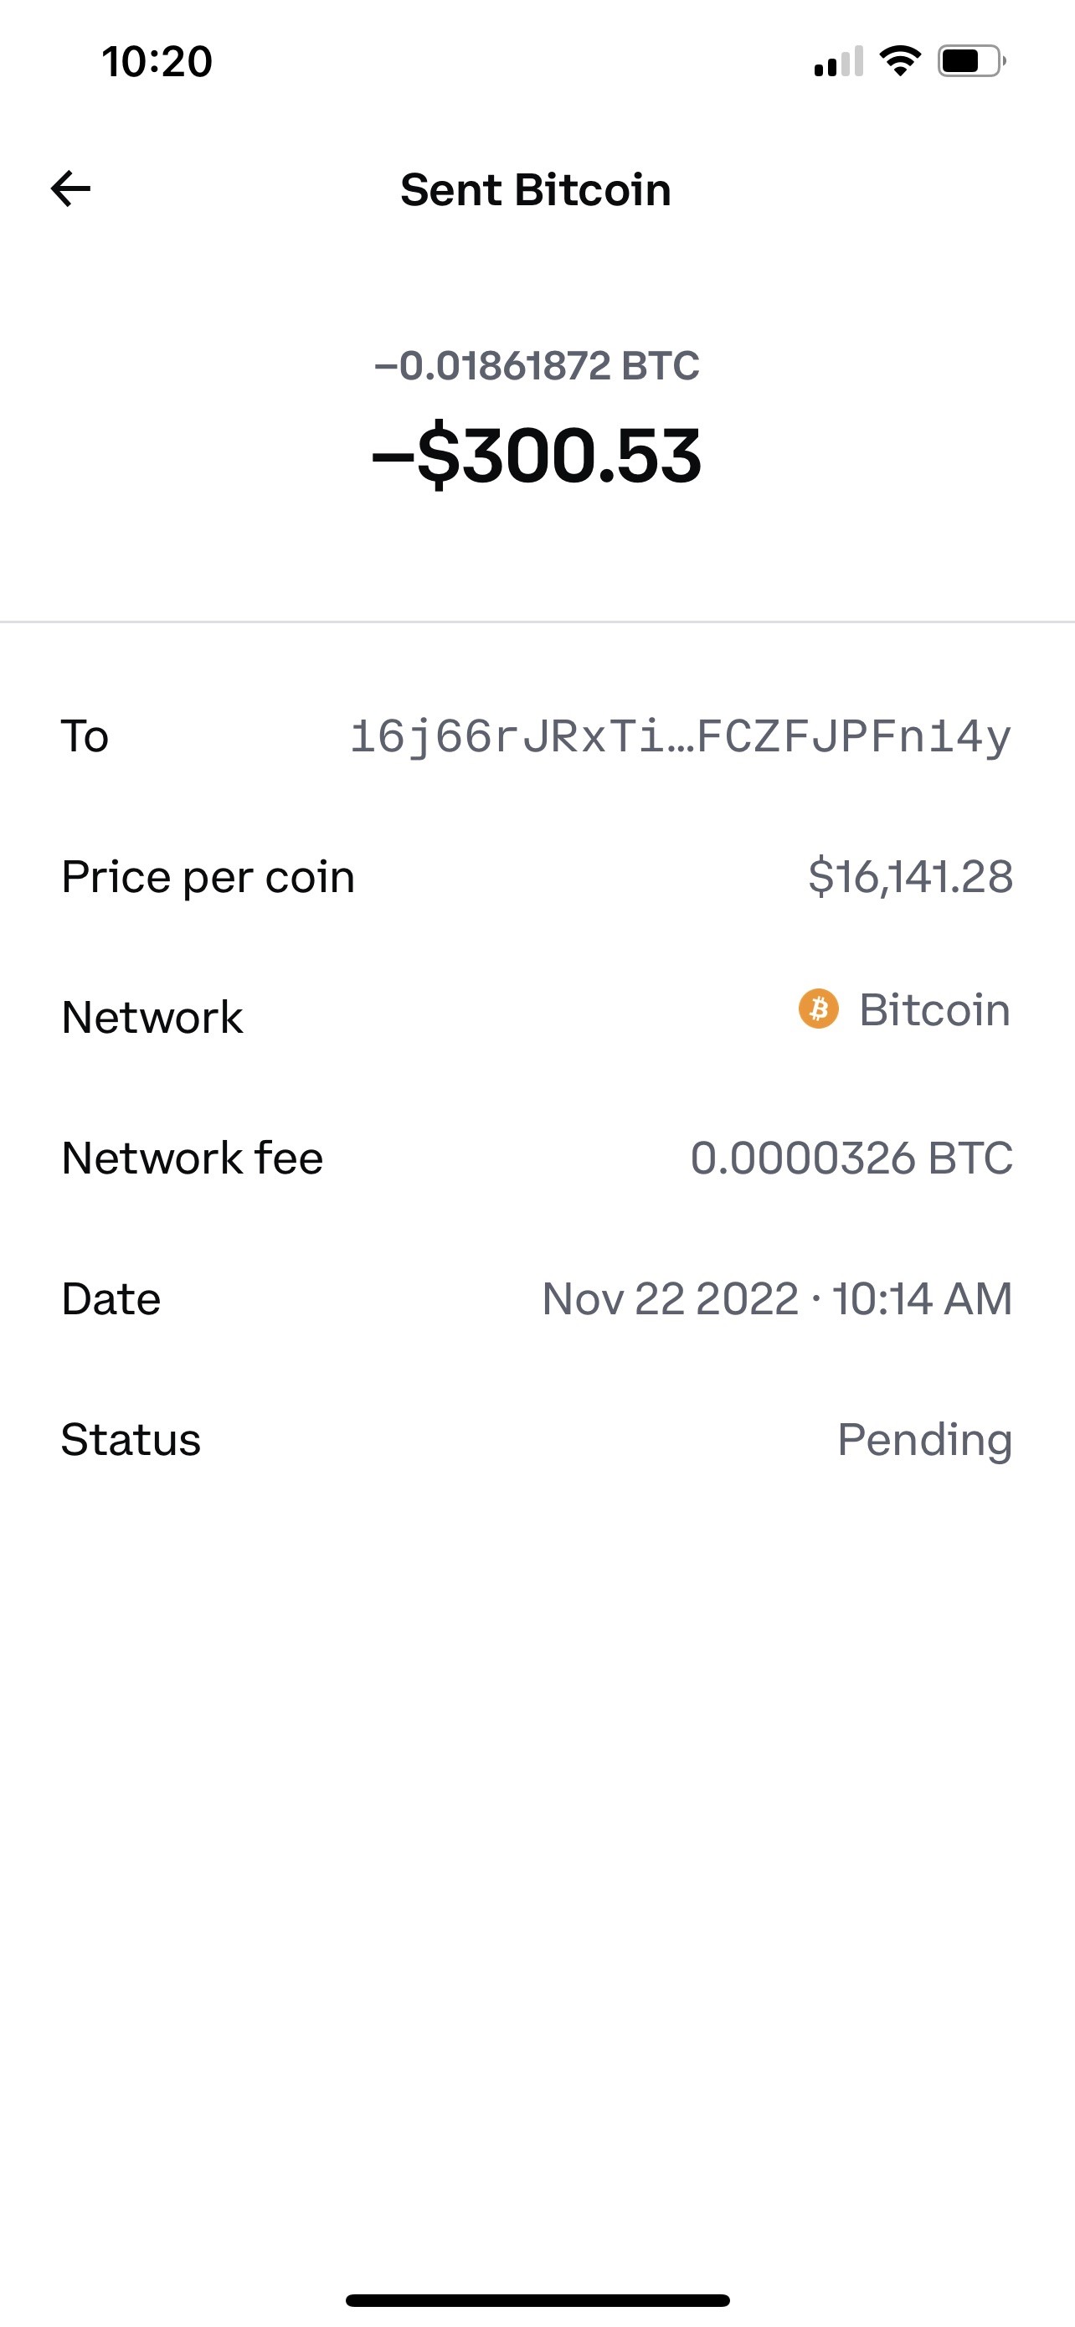This screenshot has width=1075, height=2327.
Task: Tap the network fee value 0.0000326 BTC
Action: (851, 1158)
